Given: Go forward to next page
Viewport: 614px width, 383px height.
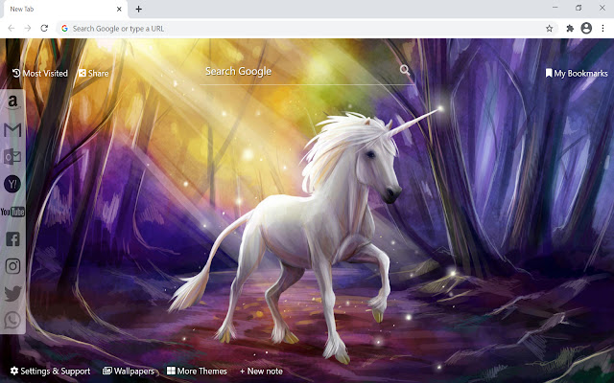Looking at the screenshot, I should coord(28,28).
